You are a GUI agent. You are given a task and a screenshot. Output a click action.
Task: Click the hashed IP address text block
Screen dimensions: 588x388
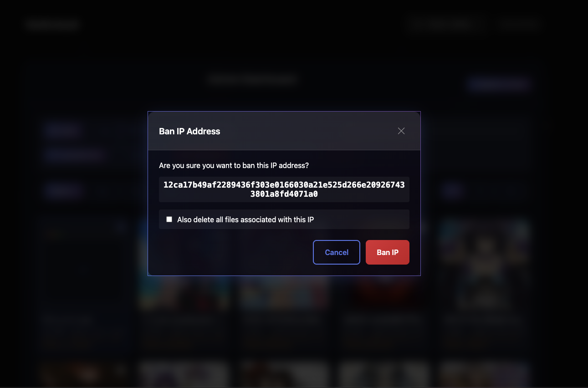coord(284,189)
